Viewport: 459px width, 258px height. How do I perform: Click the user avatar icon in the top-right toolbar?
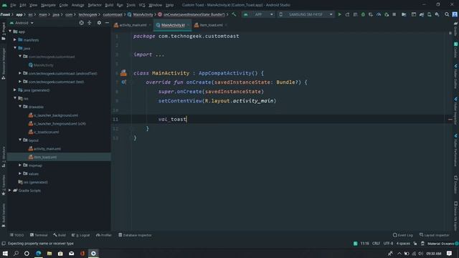pyautogui.click(x=455, y=14)
